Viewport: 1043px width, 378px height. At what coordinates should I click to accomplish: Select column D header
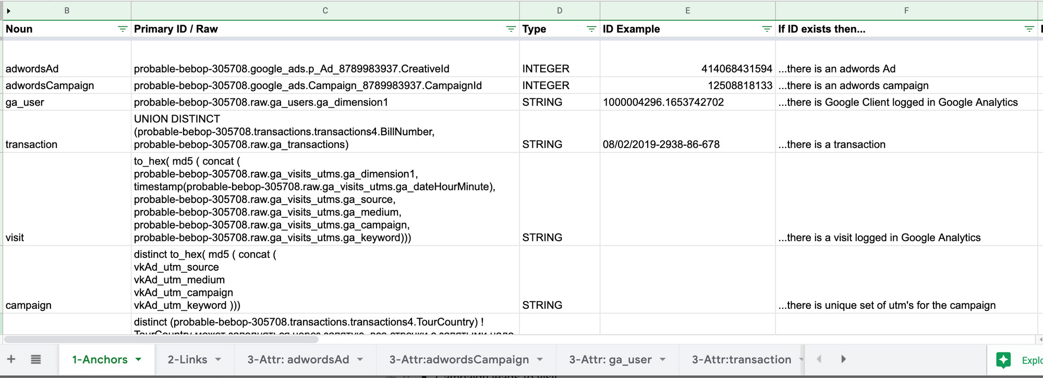coord(560,10)
